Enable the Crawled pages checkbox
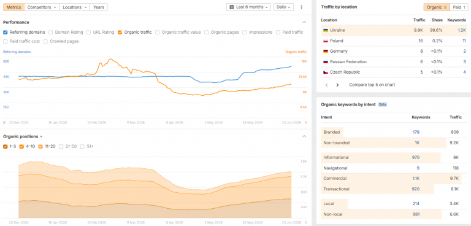This screenshot has height=226, width=471. pos(45,42)
